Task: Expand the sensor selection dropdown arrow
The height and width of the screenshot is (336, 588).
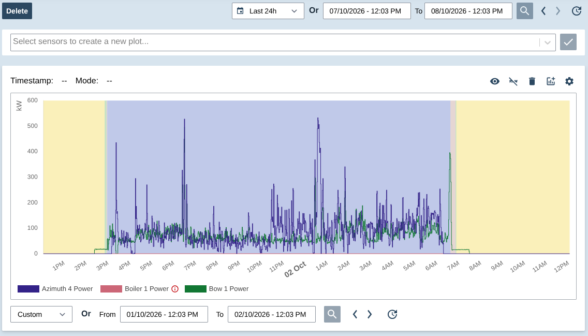Action: [548, 42]
